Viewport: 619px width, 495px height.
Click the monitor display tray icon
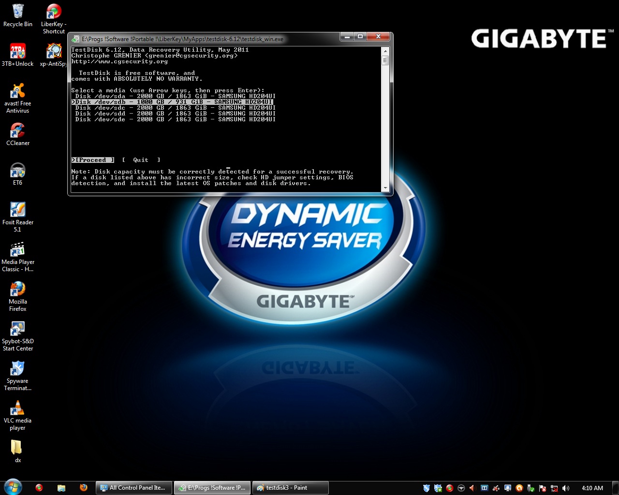point(508,488)
